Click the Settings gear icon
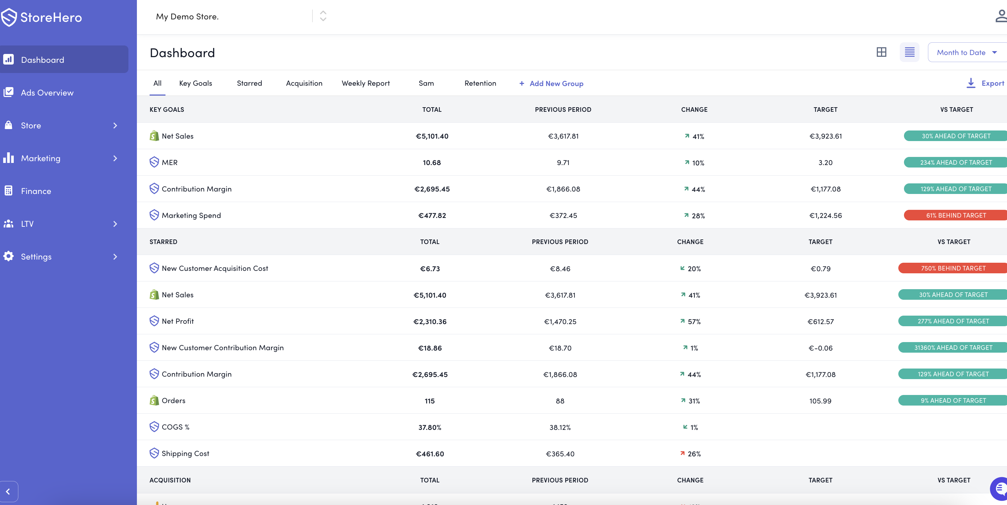The height and width of the screenshot is (505, 1007). click(x=8, y=256)
